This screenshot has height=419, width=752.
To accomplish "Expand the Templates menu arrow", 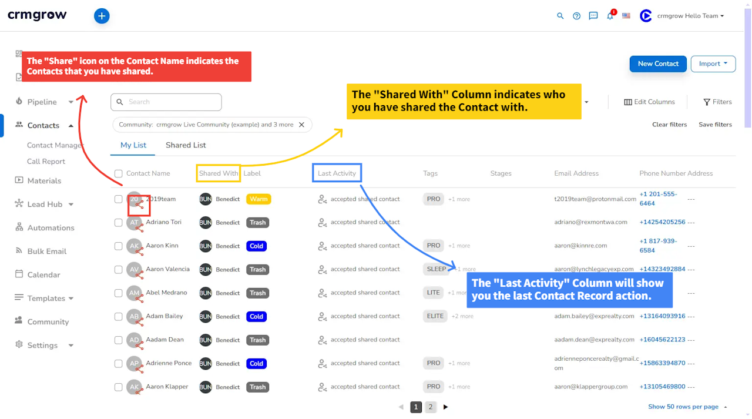I will (71, 299).
